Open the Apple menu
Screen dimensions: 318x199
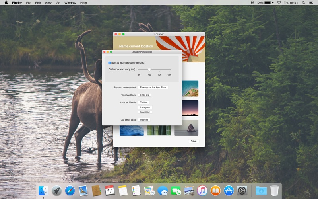(x=6, y=3)
